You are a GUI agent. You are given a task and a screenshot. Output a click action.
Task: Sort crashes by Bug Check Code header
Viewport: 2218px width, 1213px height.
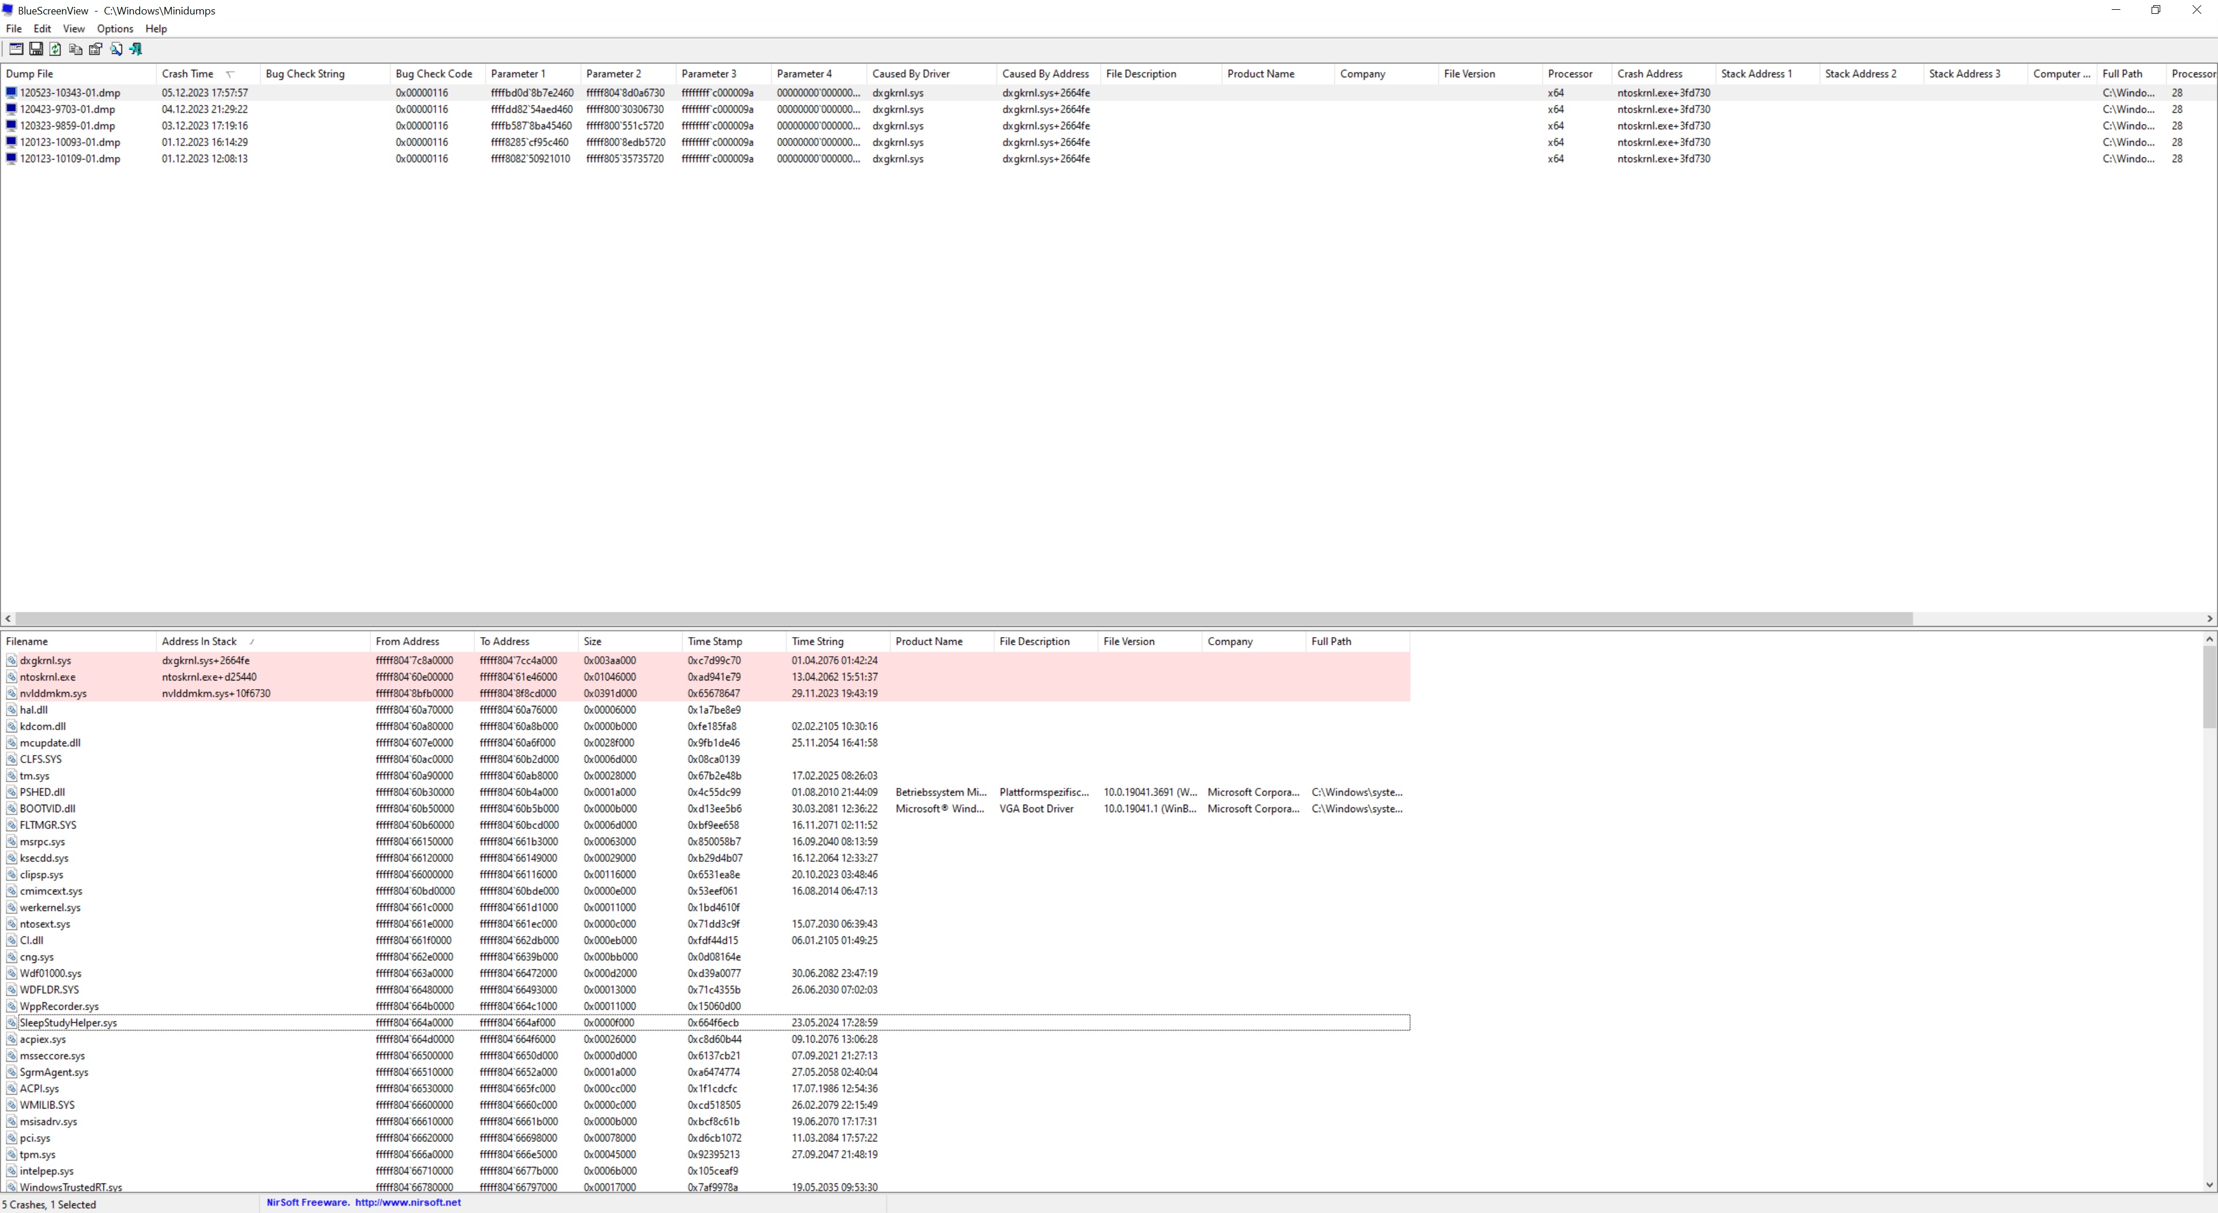[x=433, y=74]
